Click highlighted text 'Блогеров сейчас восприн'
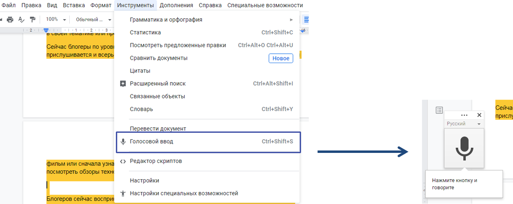Screen dimensions: 513x204 coord(80,198)
